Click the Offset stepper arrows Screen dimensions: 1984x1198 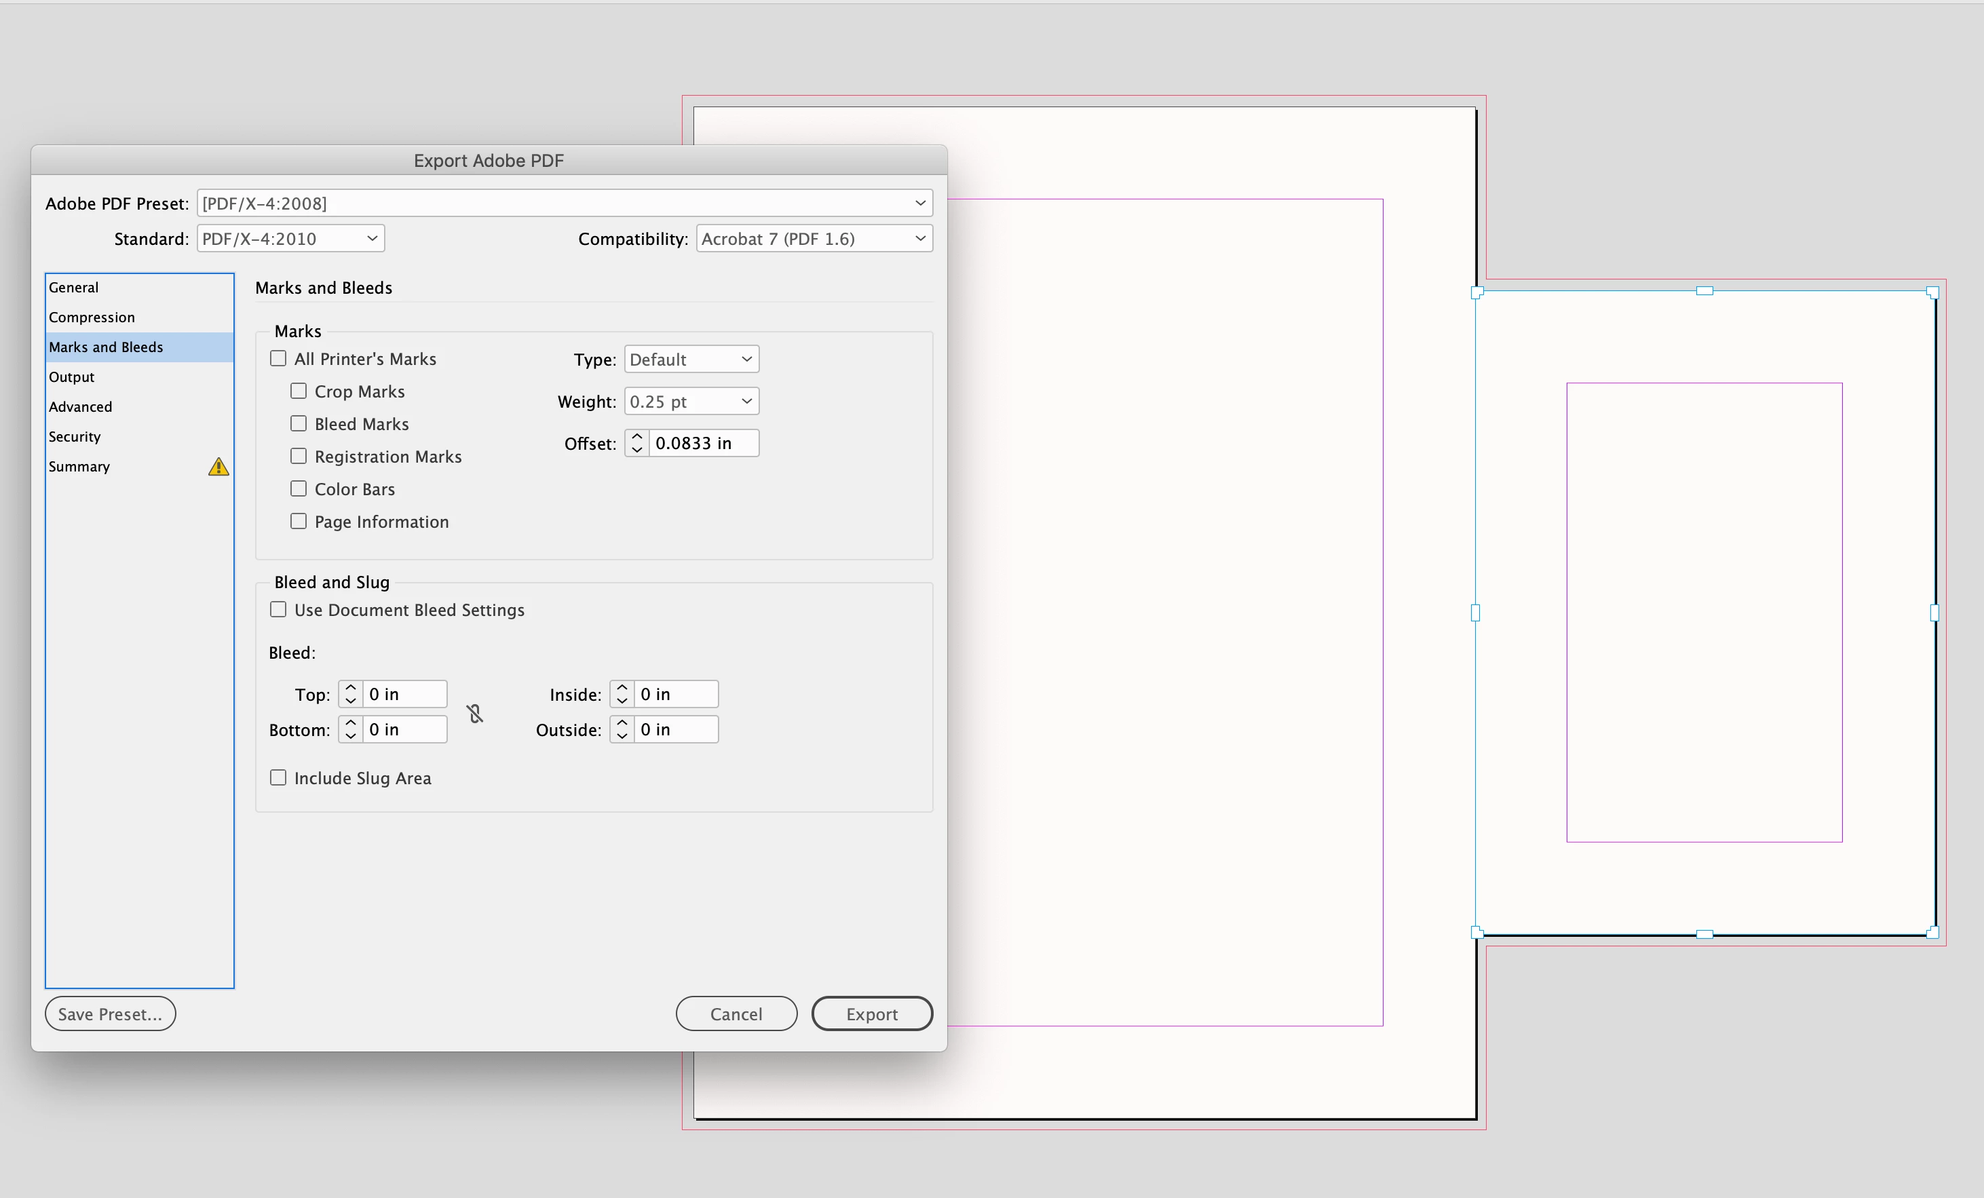(x=637, y=443)
